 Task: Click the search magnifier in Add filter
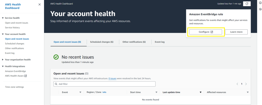point(56,84)
